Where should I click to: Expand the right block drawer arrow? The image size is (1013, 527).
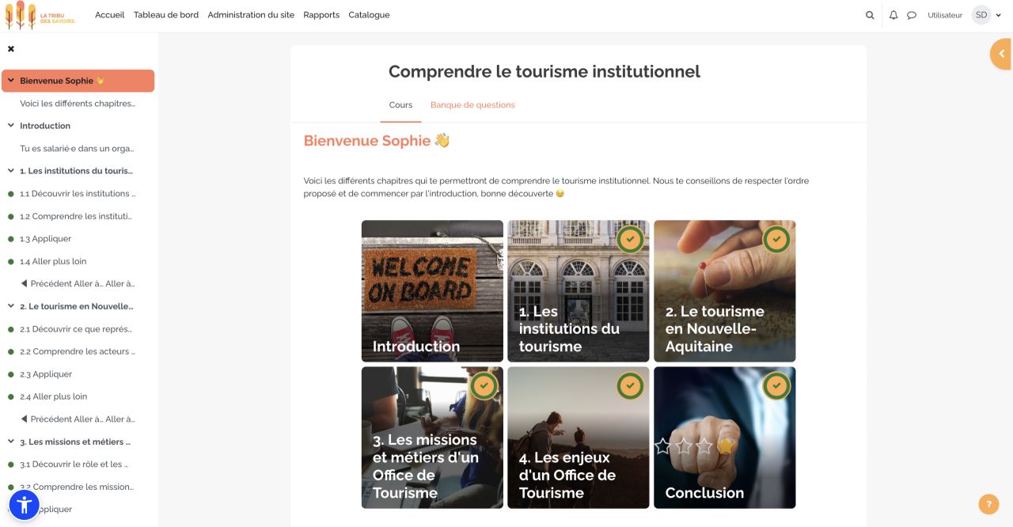(1001, 54)
